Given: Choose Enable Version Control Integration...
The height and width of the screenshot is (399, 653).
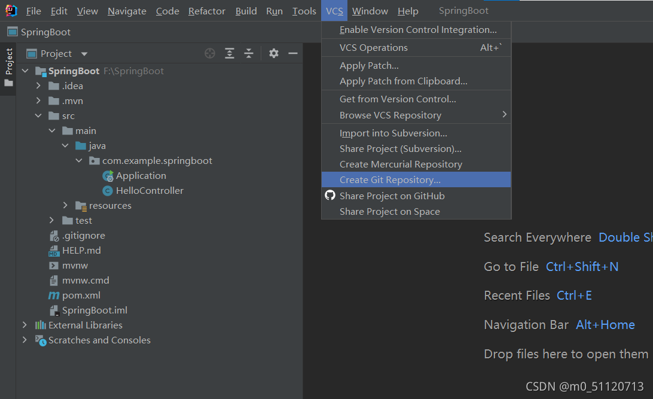Looking at the screenshot, I should [416, 29].
